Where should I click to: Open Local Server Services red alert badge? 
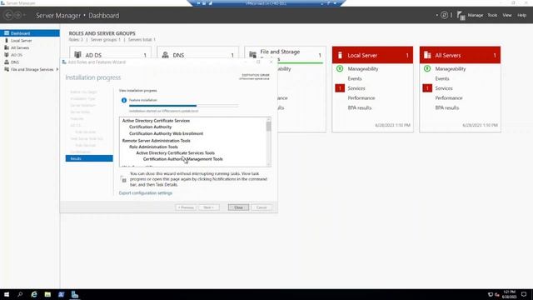(340, 88)
